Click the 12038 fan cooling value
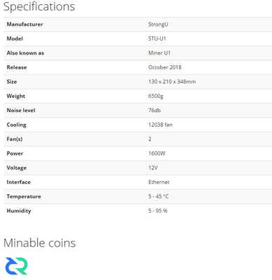The height and width of the screenshot is (280, 272). (x=160, y=125)
